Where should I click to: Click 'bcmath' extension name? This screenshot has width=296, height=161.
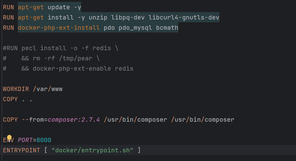pyautogui.click(x=167, y=28)
